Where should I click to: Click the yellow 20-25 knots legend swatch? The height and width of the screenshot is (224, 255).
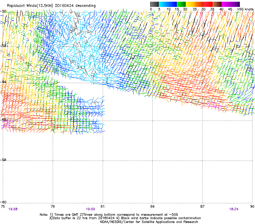pos(190,4)
